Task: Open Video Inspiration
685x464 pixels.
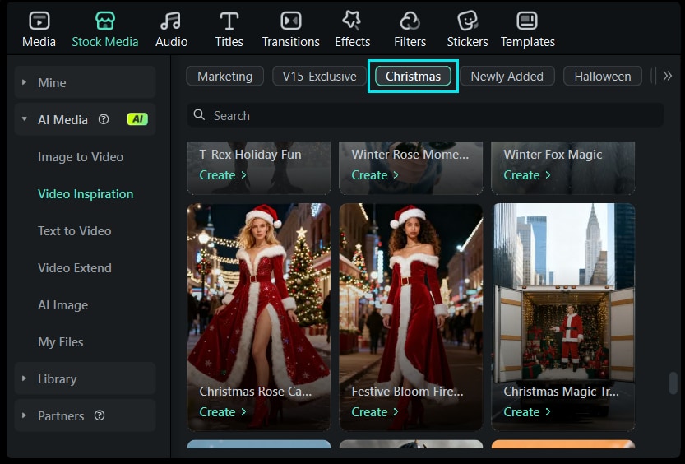Action: (86, 194)
